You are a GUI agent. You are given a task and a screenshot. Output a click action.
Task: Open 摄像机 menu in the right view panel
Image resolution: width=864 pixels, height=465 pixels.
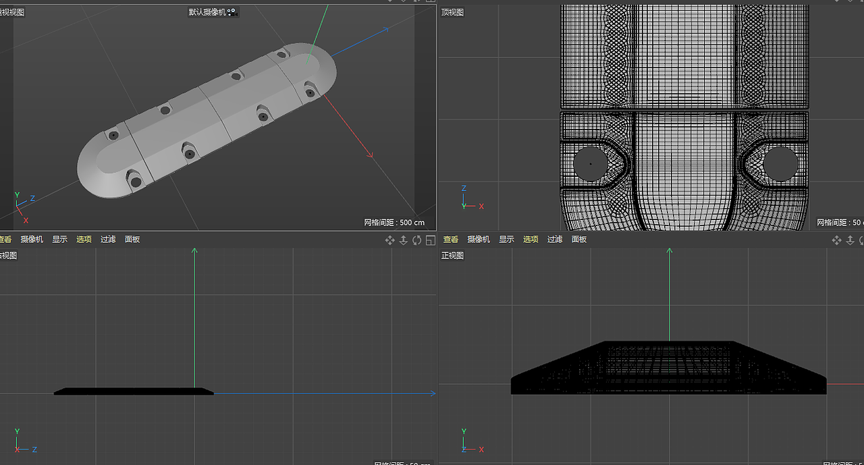[32, 240]
